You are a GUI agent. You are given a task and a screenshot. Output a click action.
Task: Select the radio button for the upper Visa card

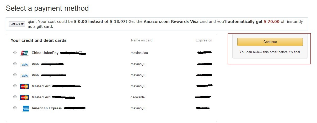pyautogui.click(x=15, y=64)
